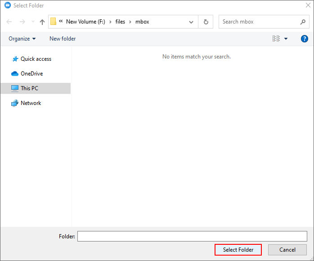
Task: Expand chevron after New Volume (F:)
Action: (x=110, y=22)
